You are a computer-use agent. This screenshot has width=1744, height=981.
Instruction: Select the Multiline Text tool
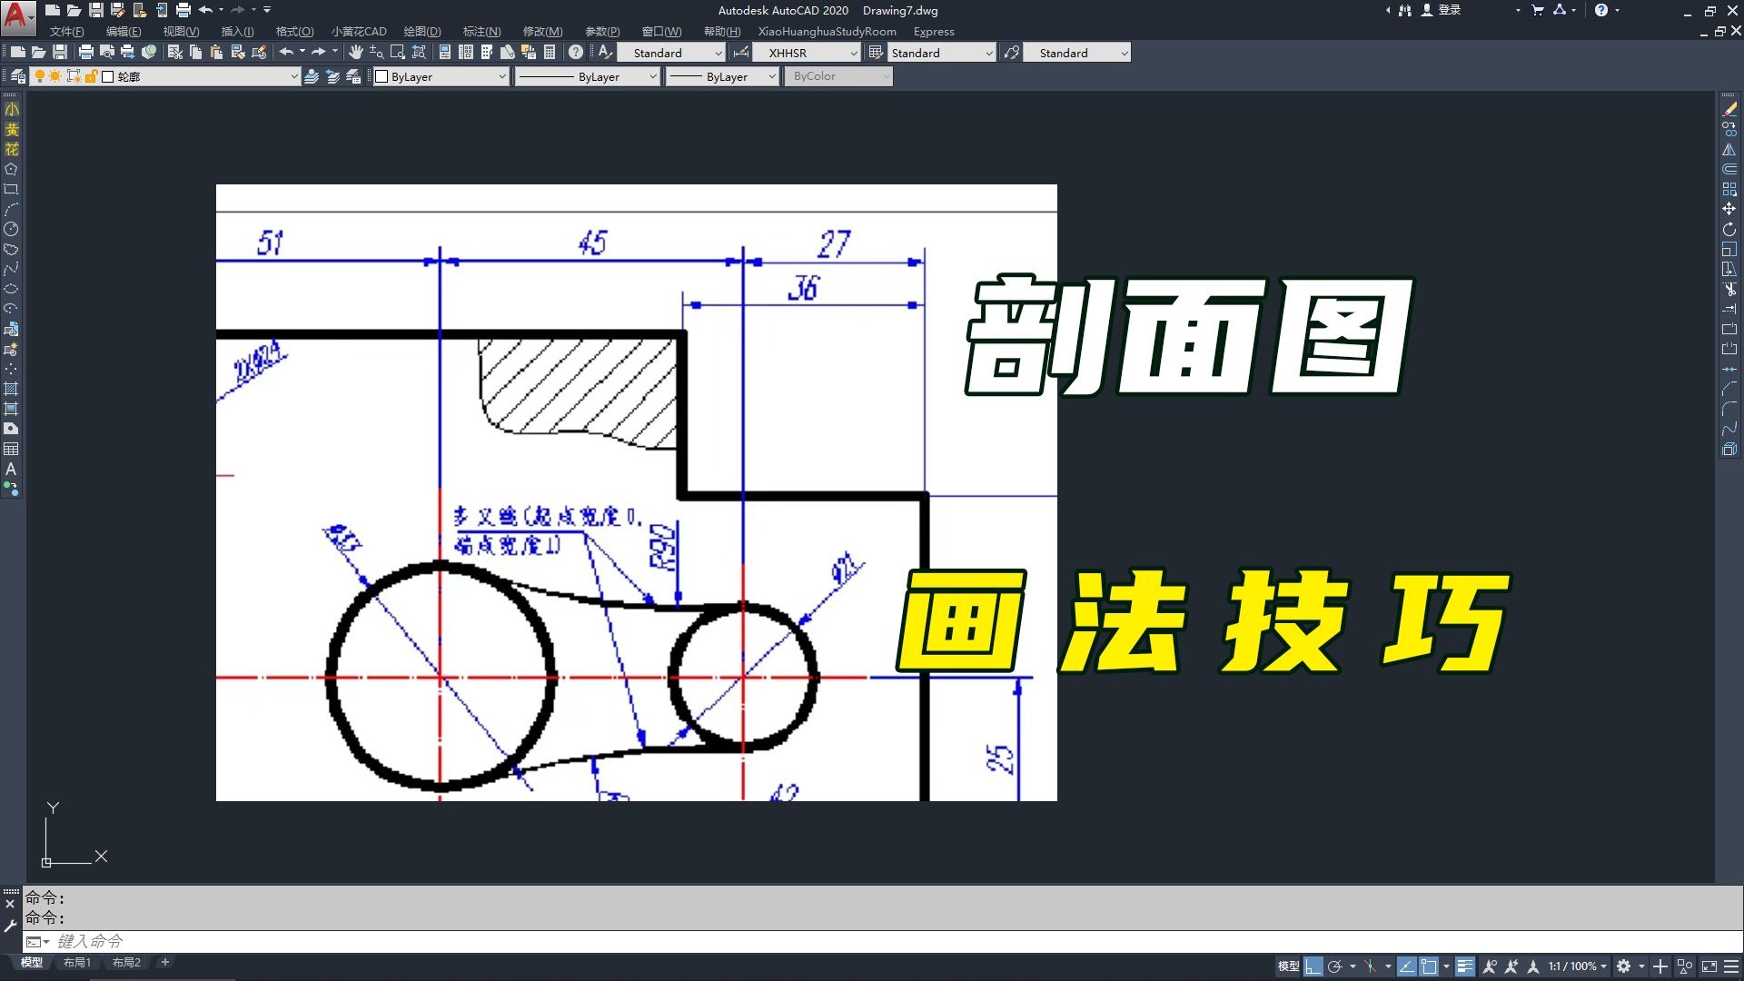(12, 470)
